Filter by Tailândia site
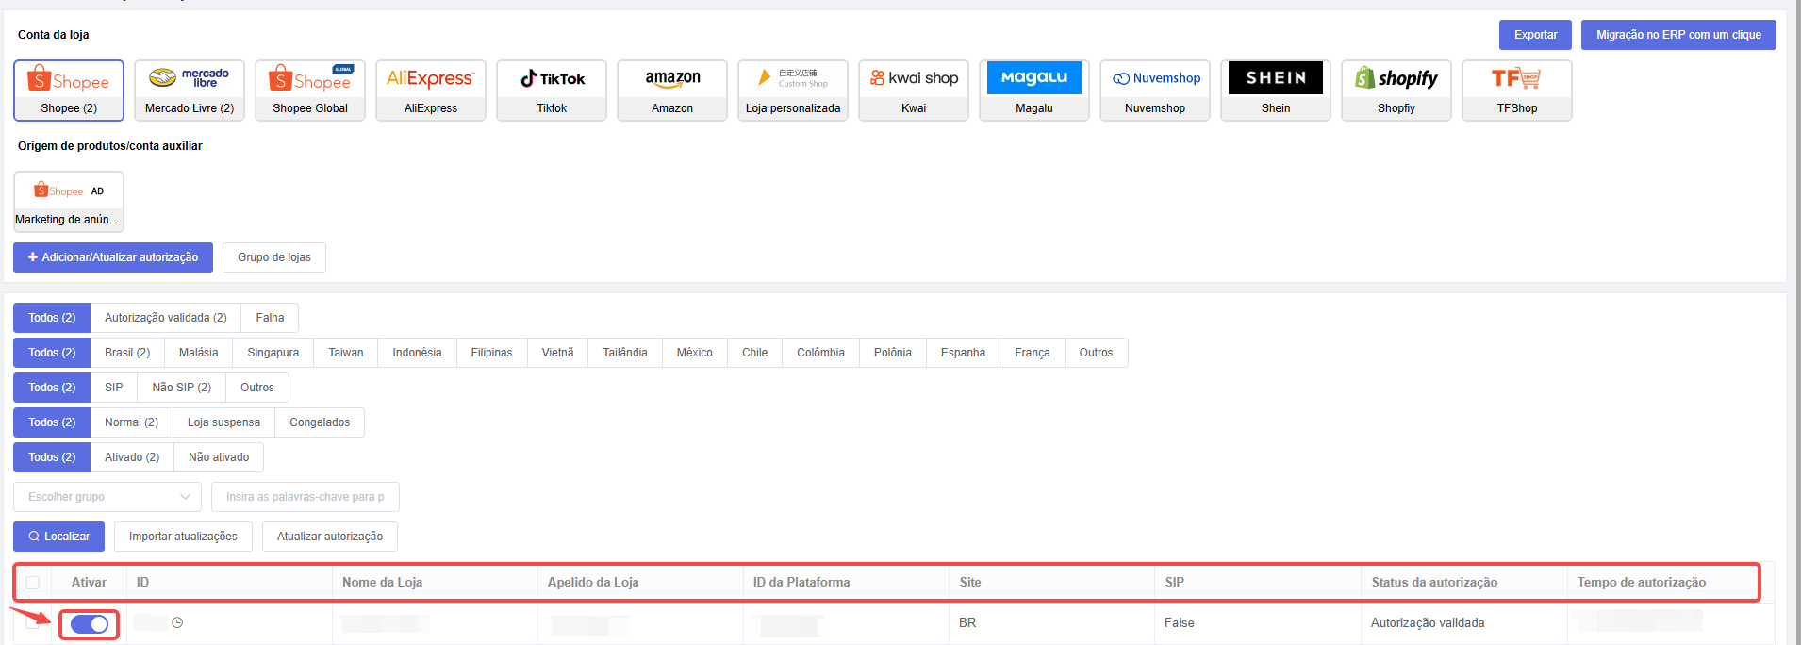The height and width of the screenshot is (645, 1801). tap(625, 353)
